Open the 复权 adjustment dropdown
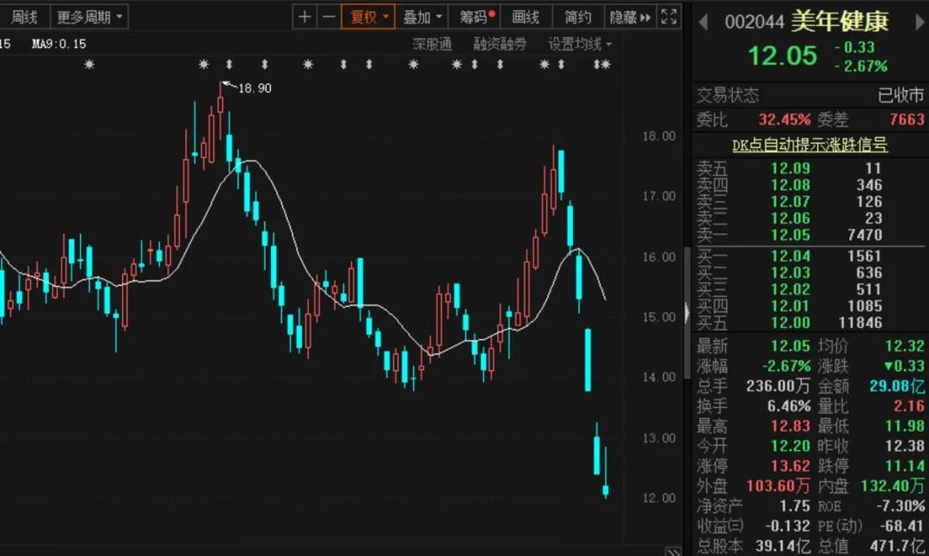This screenshot has width=929, height=556. [x=369, y=16]
